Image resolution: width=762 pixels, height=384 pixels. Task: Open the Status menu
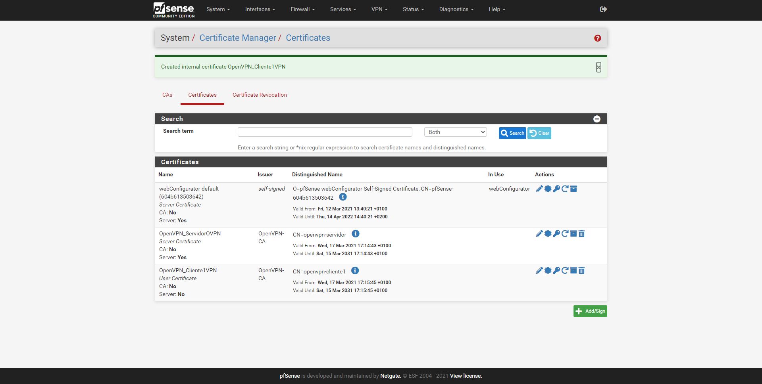click(x=414, y=9)
